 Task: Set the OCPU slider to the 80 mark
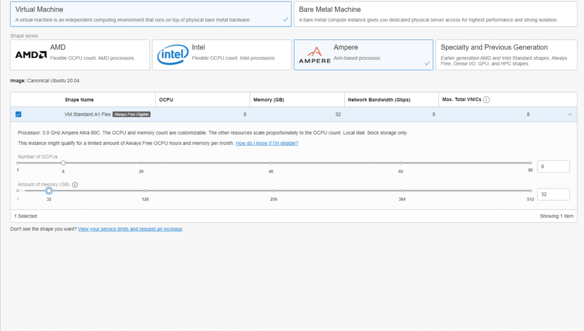tap(531, 163)
